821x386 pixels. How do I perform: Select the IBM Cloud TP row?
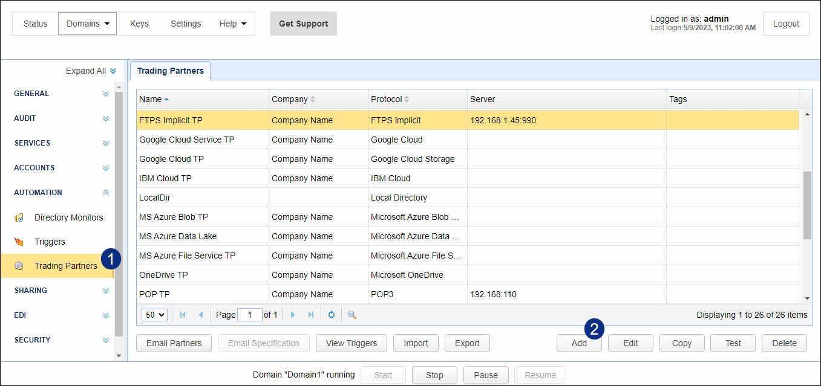[x=468, y=178]
